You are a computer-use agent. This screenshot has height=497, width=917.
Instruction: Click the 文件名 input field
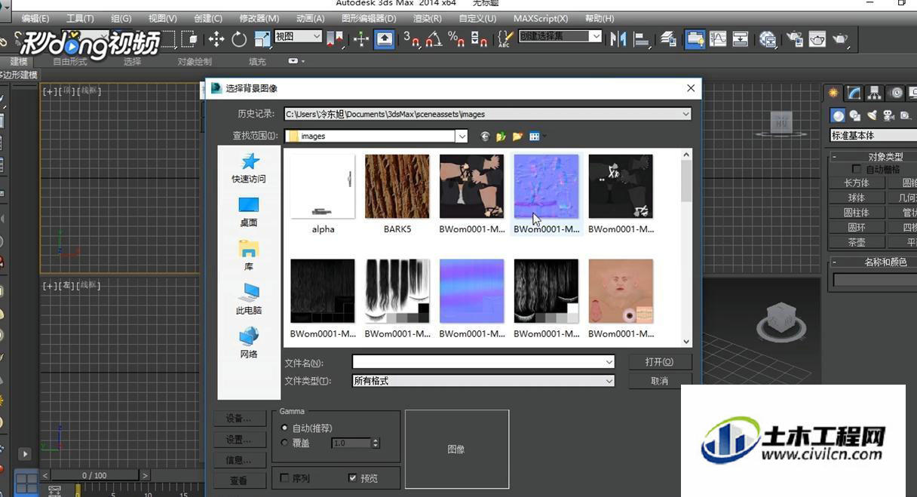click(x=483, y=362)
